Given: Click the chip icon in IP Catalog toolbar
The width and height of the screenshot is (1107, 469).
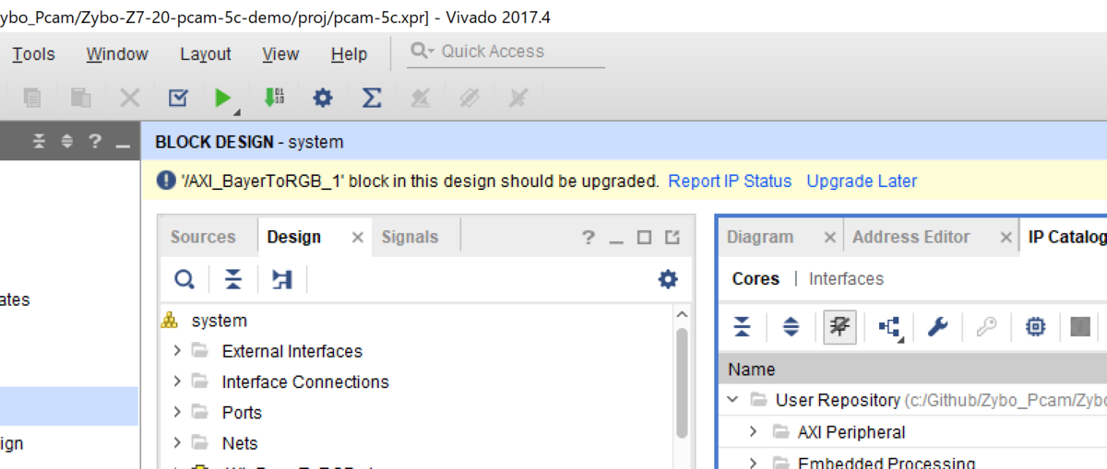Looking at the screenshot, I should (1036, 326).
